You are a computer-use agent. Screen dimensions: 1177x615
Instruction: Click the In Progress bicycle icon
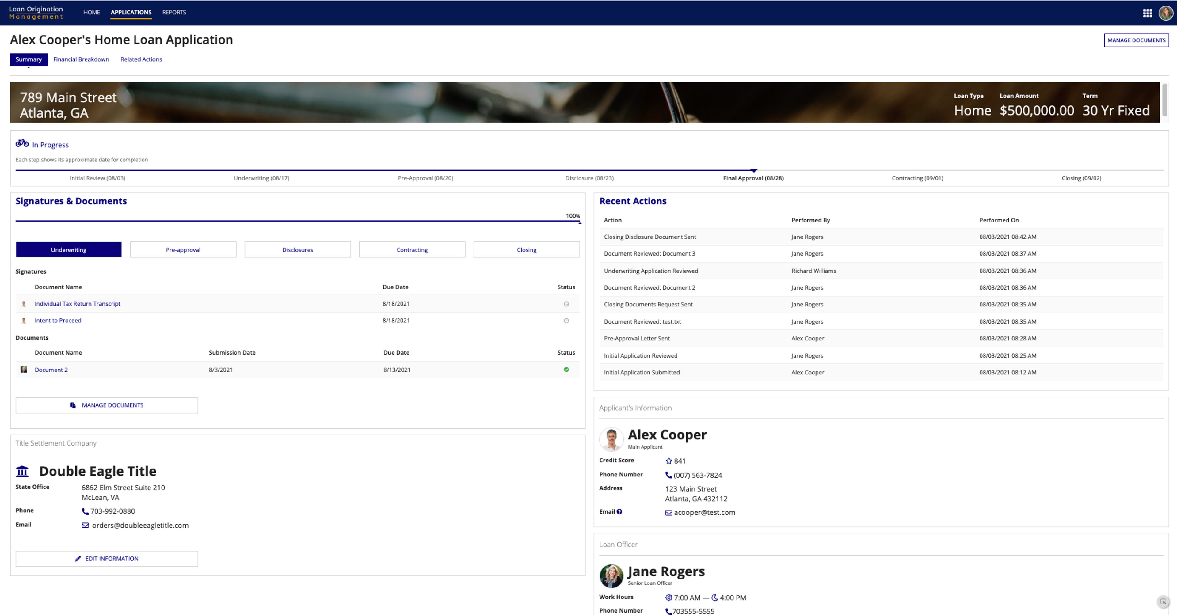point(22,143)
